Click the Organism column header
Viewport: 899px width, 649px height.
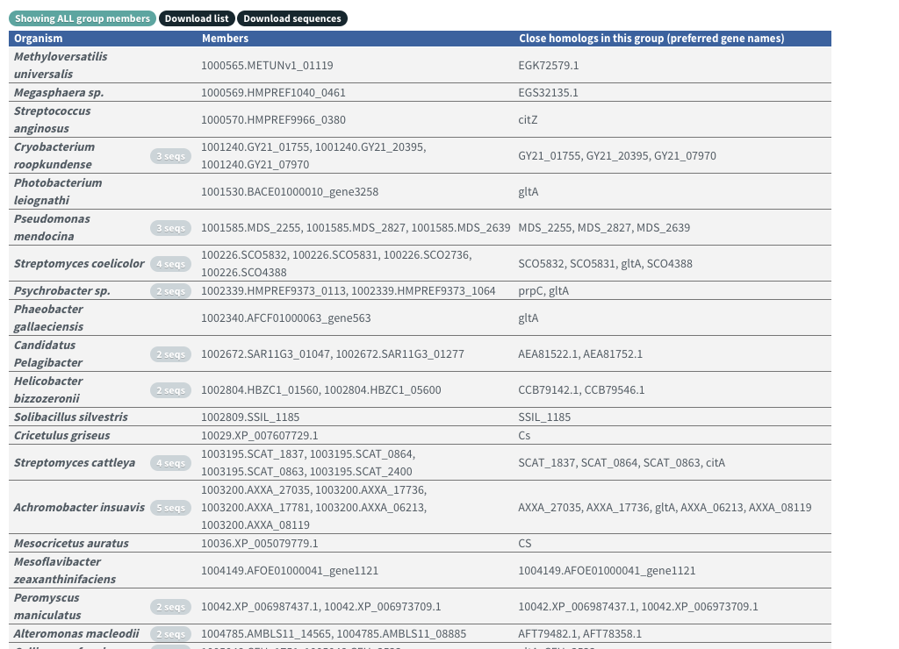click(39, 39)
